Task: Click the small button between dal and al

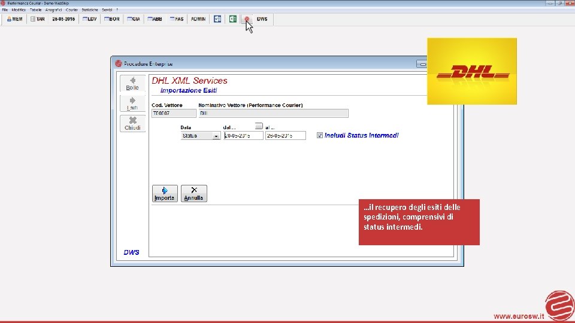Action: (259, 126)
